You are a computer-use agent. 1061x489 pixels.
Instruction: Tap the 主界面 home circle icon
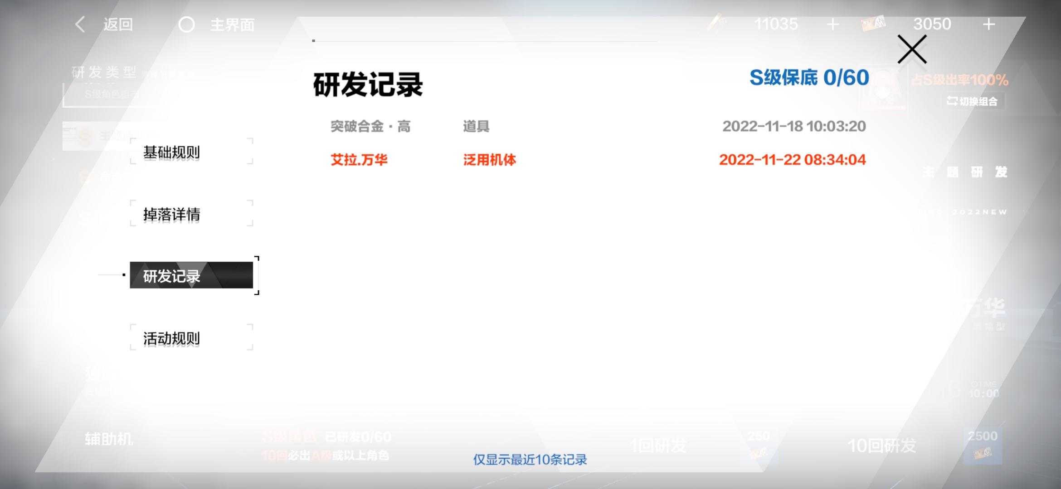tap(187, 24)
